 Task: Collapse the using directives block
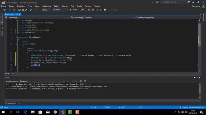click(17, 20)
